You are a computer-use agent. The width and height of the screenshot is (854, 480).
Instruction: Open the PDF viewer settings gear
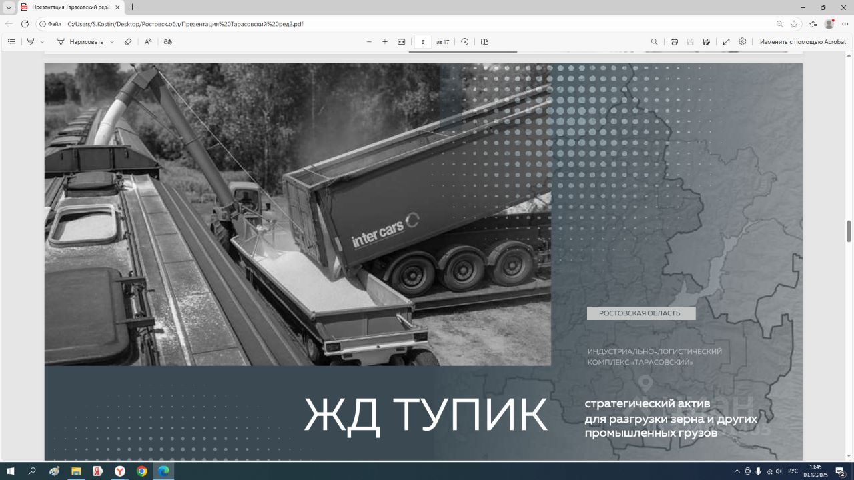point(743,41)
